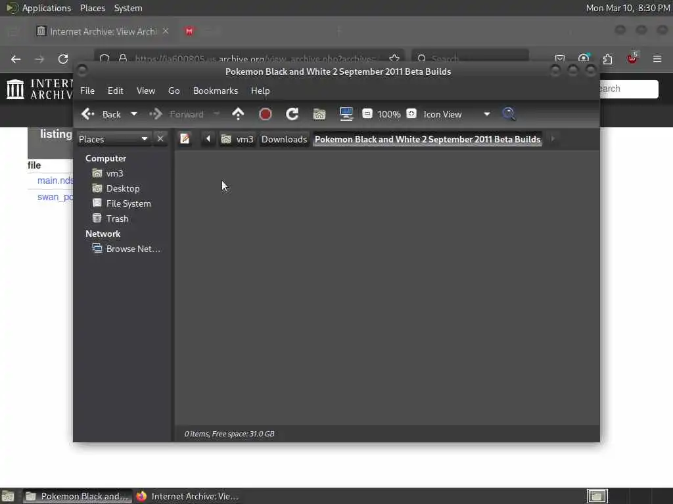Open parent folder with the up arrow

tap(238, 114)
